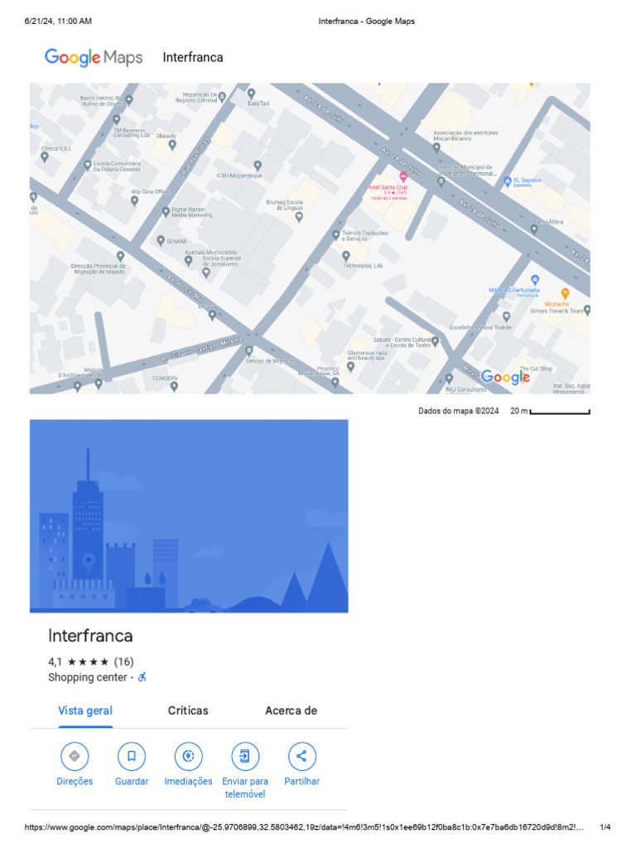Open Repartição De Registro Criminal pin
The height and width of the screenshot is (848, 636).
click(222, 97)
